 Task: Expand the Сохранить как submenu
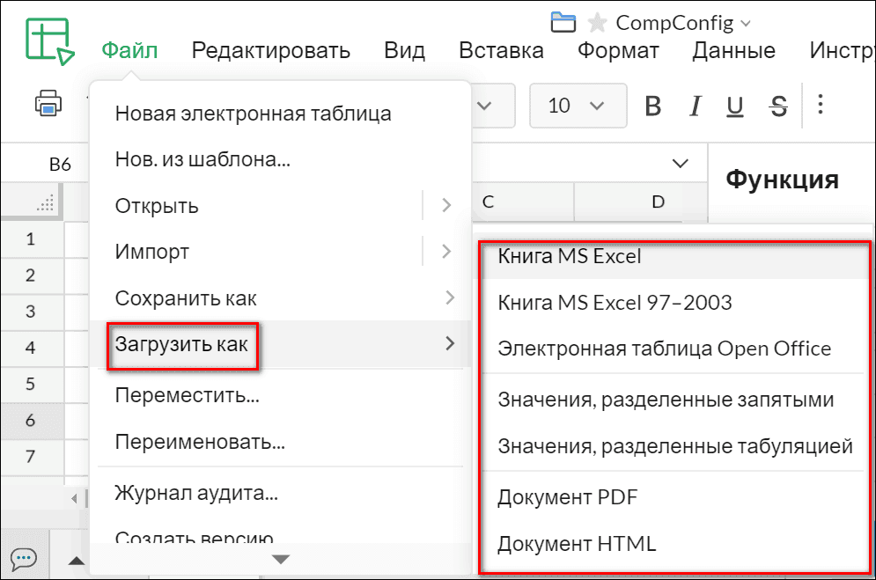pyautogui.click(x=189, y=297)
